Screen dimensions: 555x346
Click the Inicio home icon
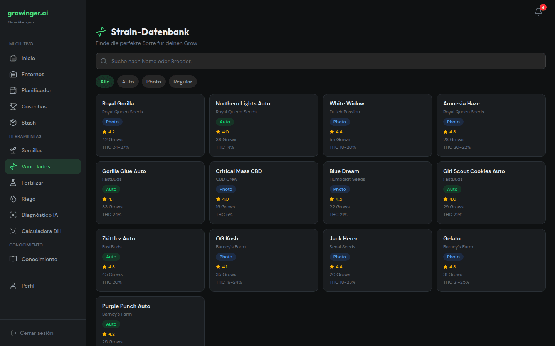click(13, 58)
